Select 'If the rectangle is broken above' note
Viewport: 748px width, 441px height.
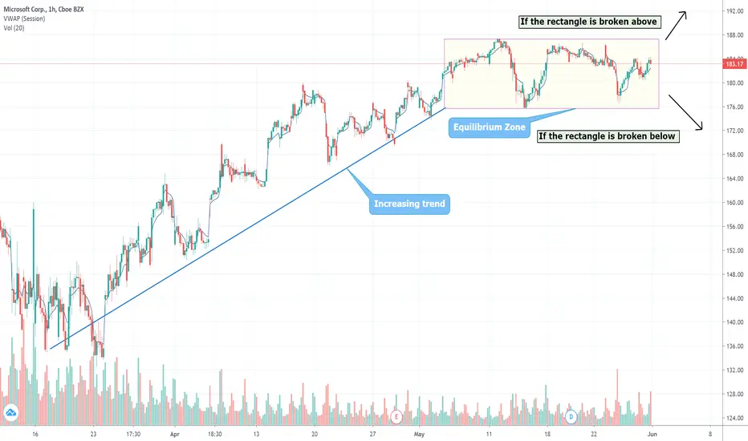click(x=589, y=21)
